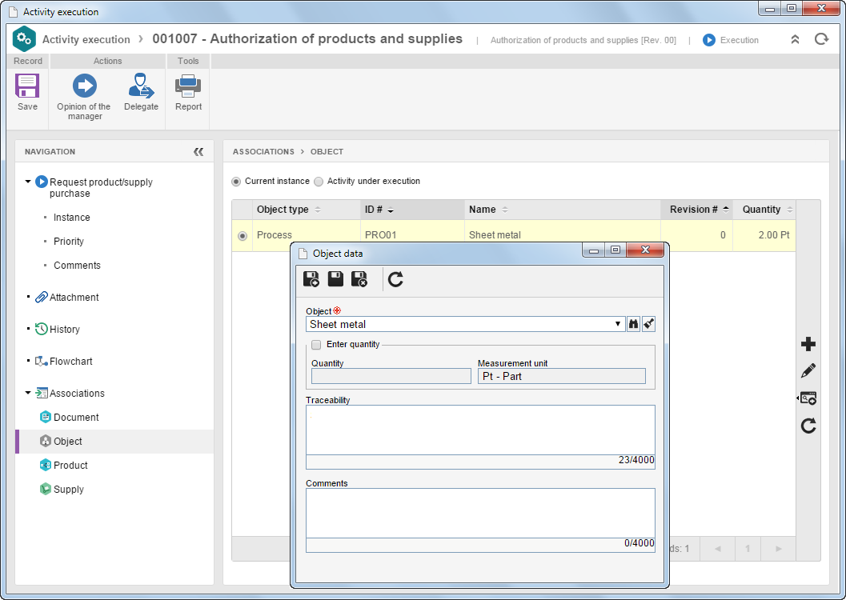The image size is (846, 600).
Task: Click plain Save icon in Object data toolbar
Action: pos(335,279)
